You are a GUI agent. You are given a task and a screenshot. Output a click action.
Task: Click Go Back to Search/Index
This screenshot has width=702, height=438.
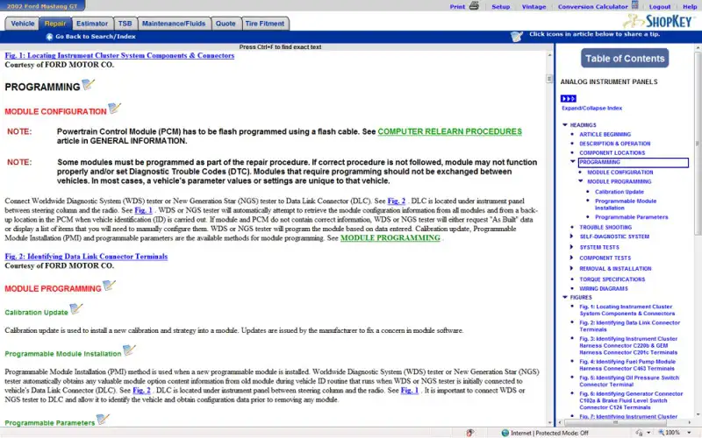tap(96, 37)
